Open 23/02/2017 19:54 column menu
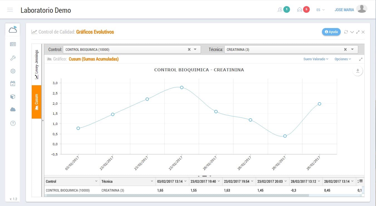 (252, 181)
